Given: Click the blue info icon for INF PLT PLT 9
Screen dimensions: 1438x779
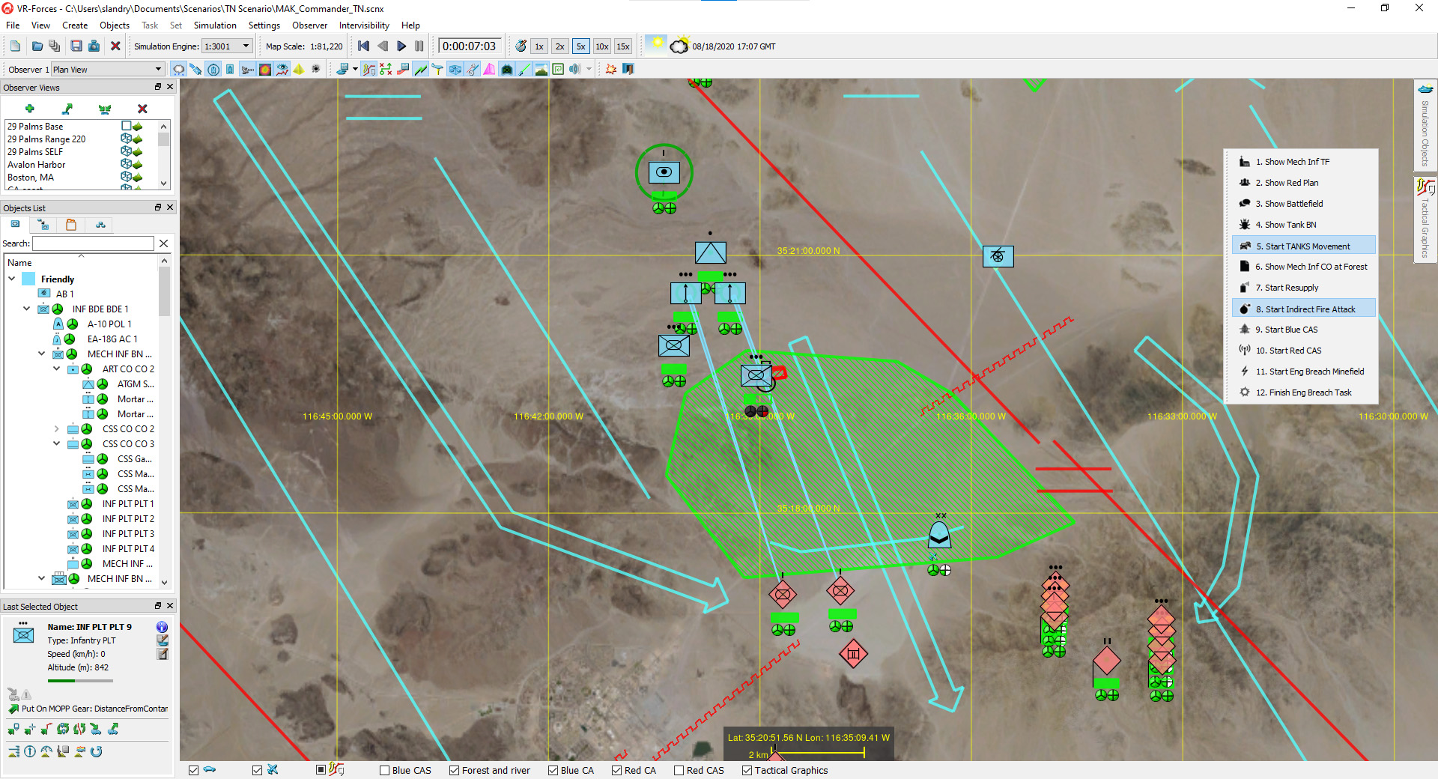Looking at the screenshot, I should tap(162, 627).
